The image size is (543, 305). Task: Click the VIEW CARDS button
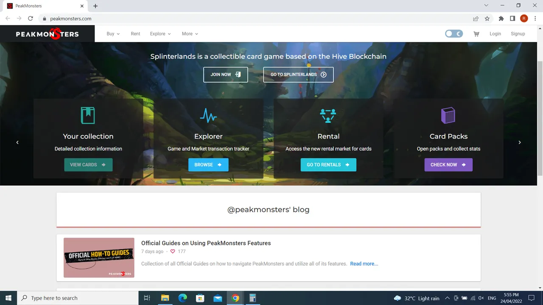(88, 165)
